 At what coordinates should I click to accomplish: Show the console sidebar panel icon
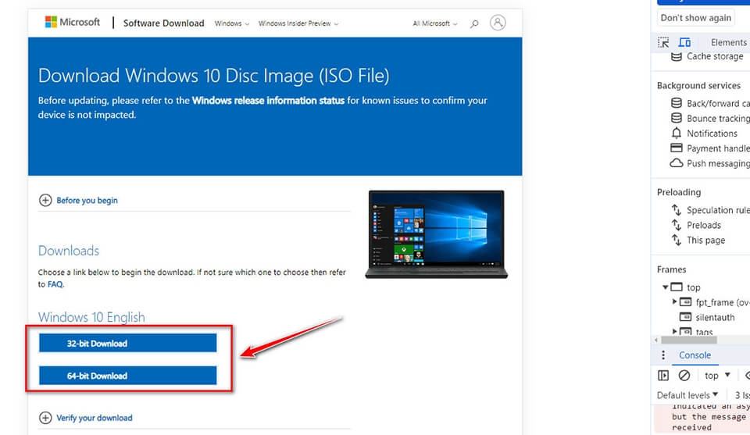click(x=663, y=376)
